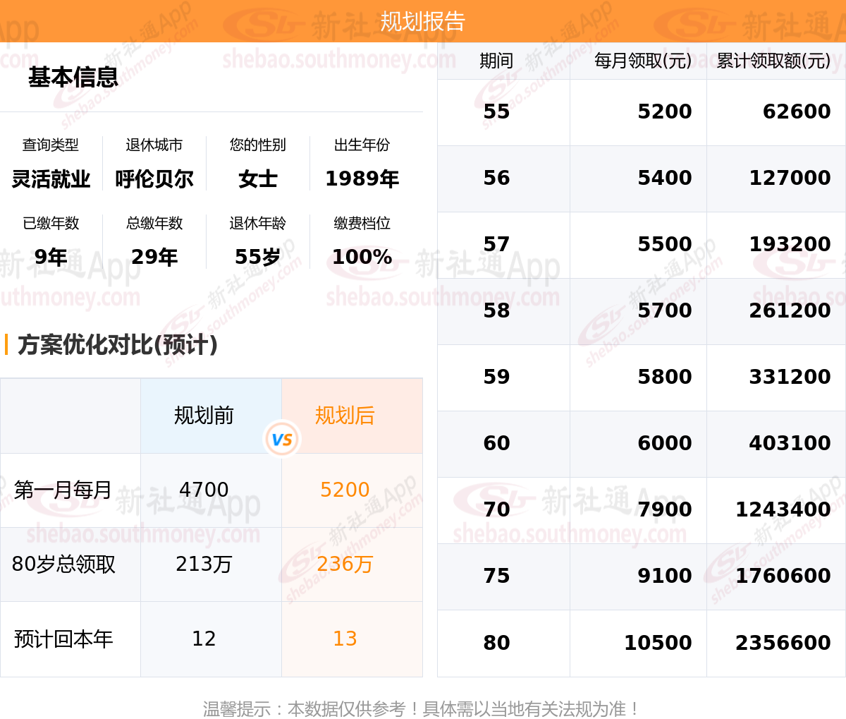The height and width of the screenshot is (719, 846).
Task: Click cumulative amount 1760600
Action: coord(783,576)
